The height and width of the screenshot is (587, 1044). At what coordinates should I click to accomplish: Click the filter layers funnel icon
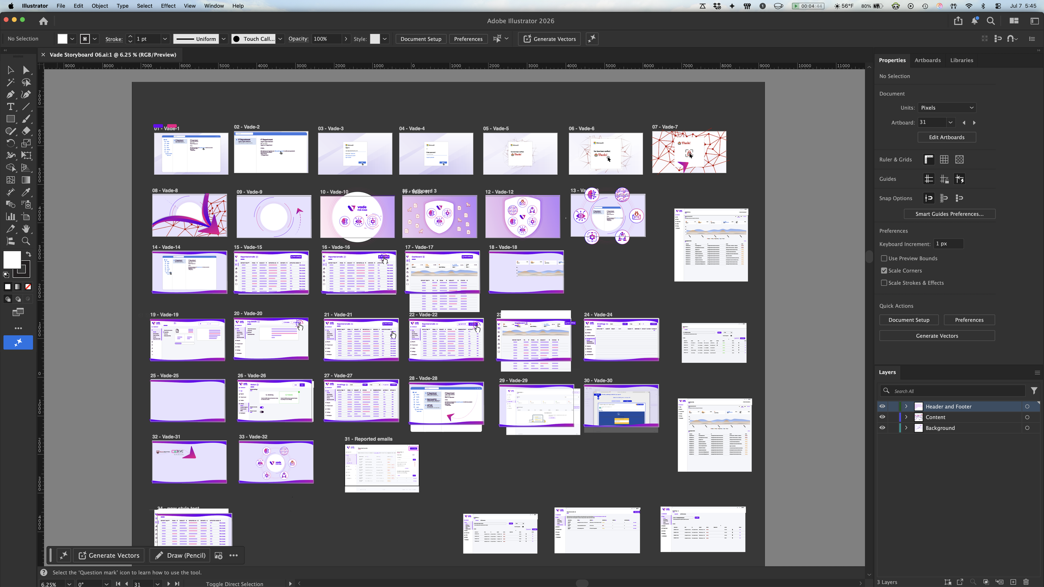1034,391
